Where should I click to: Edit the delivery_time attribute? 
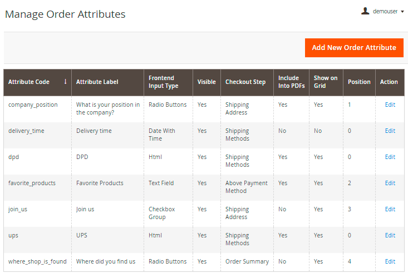coord(390,131)
